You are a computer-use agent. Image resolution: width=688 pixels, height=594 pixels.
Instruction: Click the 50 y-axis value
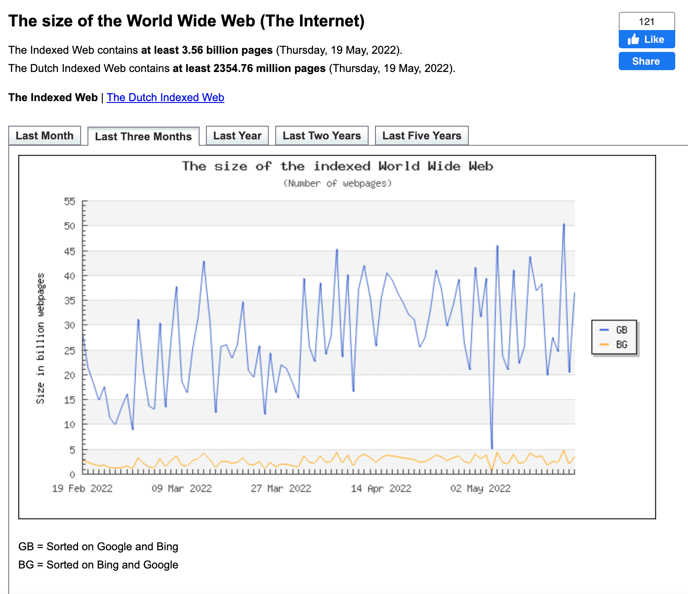click(x=70, y=226)
